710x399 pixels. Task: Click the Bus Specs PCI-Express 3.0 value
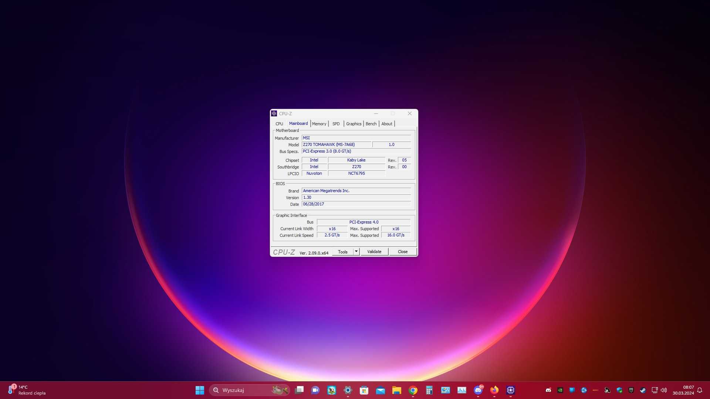[356, 151]
